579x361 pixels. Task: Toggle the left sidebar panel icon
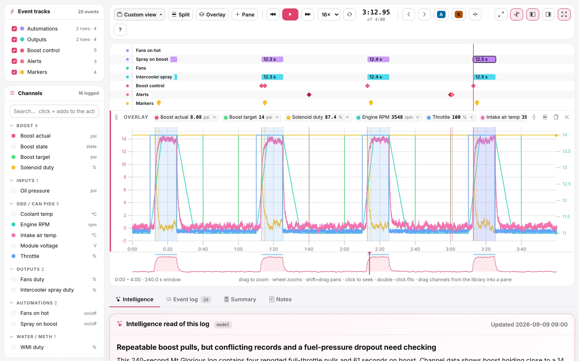pyautogui.click(x=533, y=14)
